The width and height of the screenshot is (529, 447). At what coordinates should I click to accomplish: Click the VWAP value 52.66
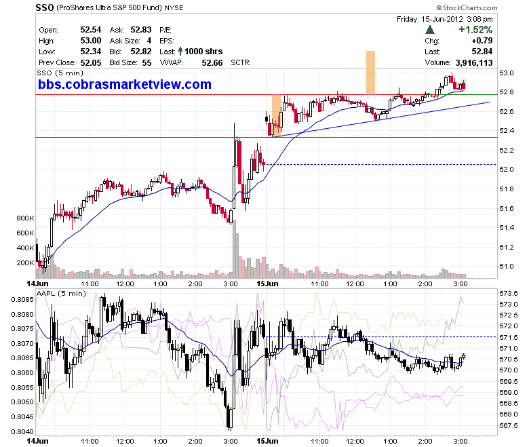[x=212, y=63]
